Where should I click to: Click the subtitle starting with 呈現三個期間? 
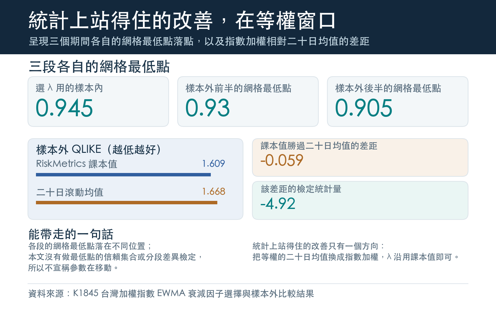(199, 41)
